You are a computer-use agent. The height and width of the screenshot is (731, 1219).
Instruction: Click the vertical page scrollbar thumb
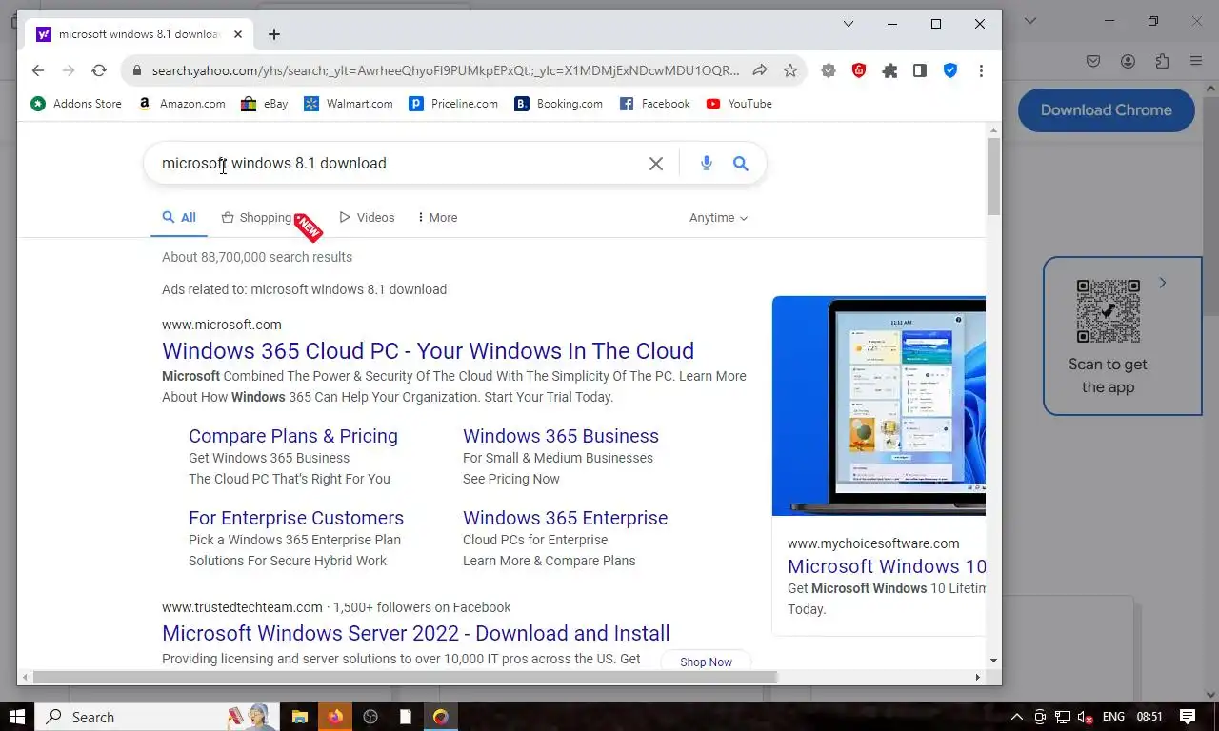pos(993,176)
